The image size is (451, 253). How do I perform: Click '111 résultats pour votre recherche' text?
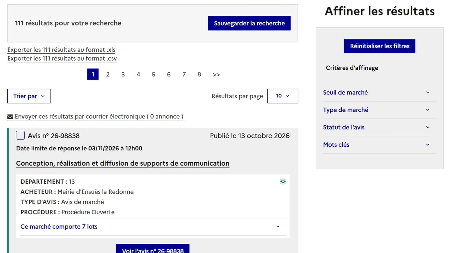[x=68, y=23]
